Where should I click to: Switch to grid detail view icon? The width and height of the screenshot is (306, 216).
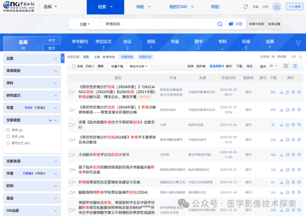tap(286, 66)
